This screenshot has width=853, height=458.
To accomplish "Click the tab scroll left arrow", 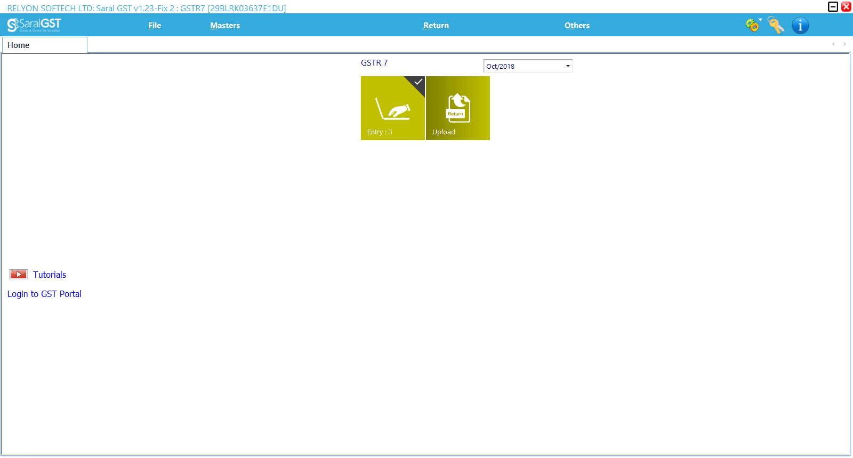I will click(x=833, y=44).
